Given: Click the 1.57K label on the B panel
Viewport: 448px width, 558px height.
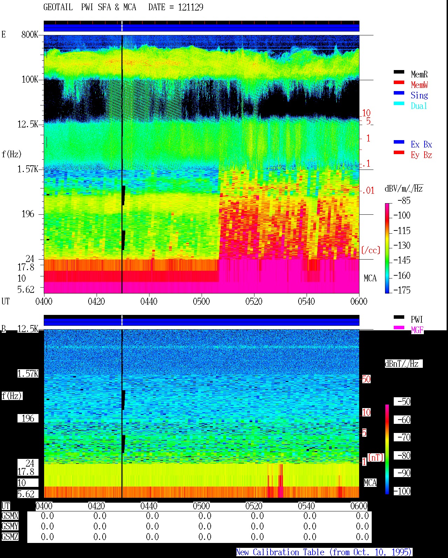Looking at the screenshot, I should [x=28, y=374].
